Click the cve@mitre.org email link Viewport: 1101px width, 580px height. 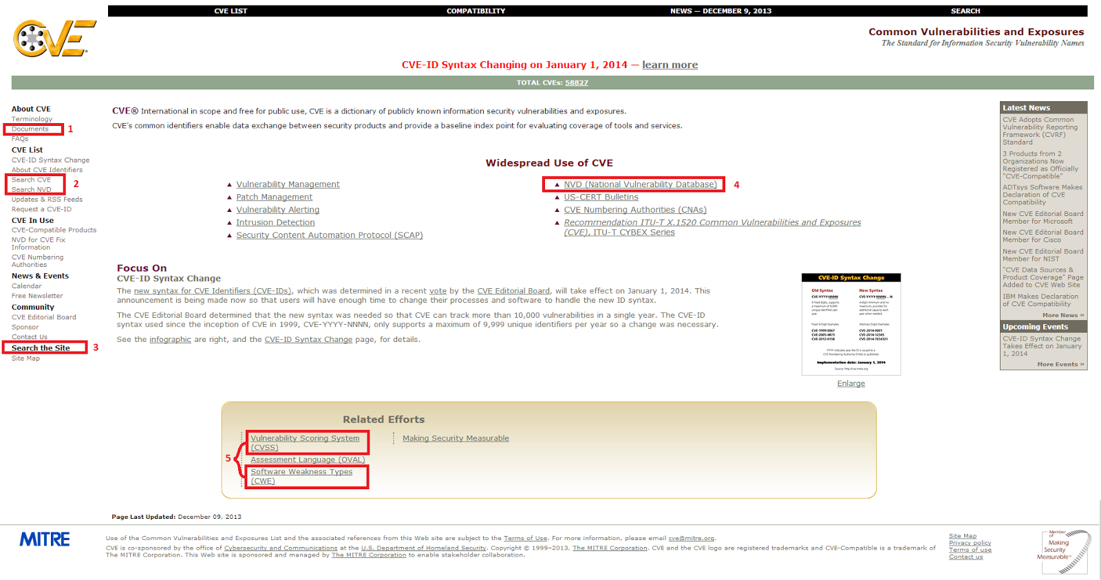[x=692, y=539]
